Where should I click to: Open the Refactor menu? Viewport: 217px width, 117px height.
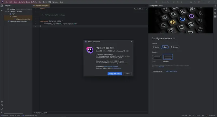(34, 2)
